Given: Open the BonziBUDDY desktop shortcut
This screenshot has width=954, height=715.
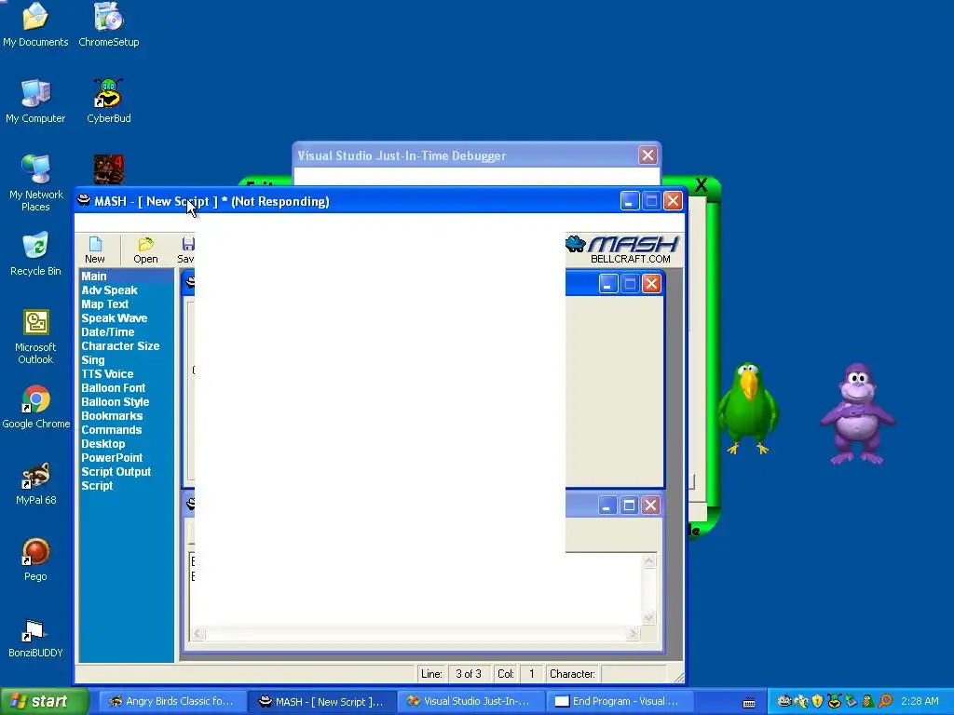Looking at the screenshot, I should (x=35, y=637).
